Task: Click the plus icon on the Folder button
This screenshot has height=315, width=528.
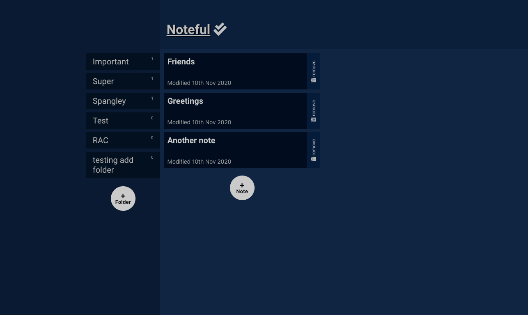Action: coord(123,196)
